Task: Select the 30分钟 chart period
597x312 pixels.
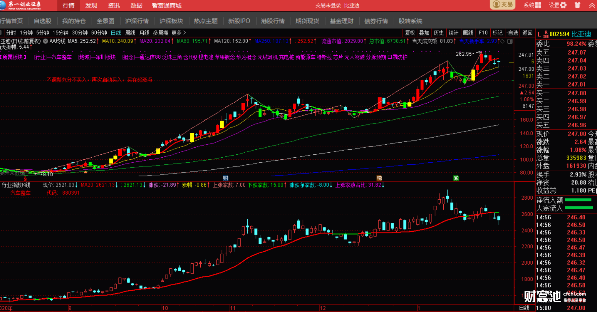Action: pyautogui.click(x=80, y=33)
